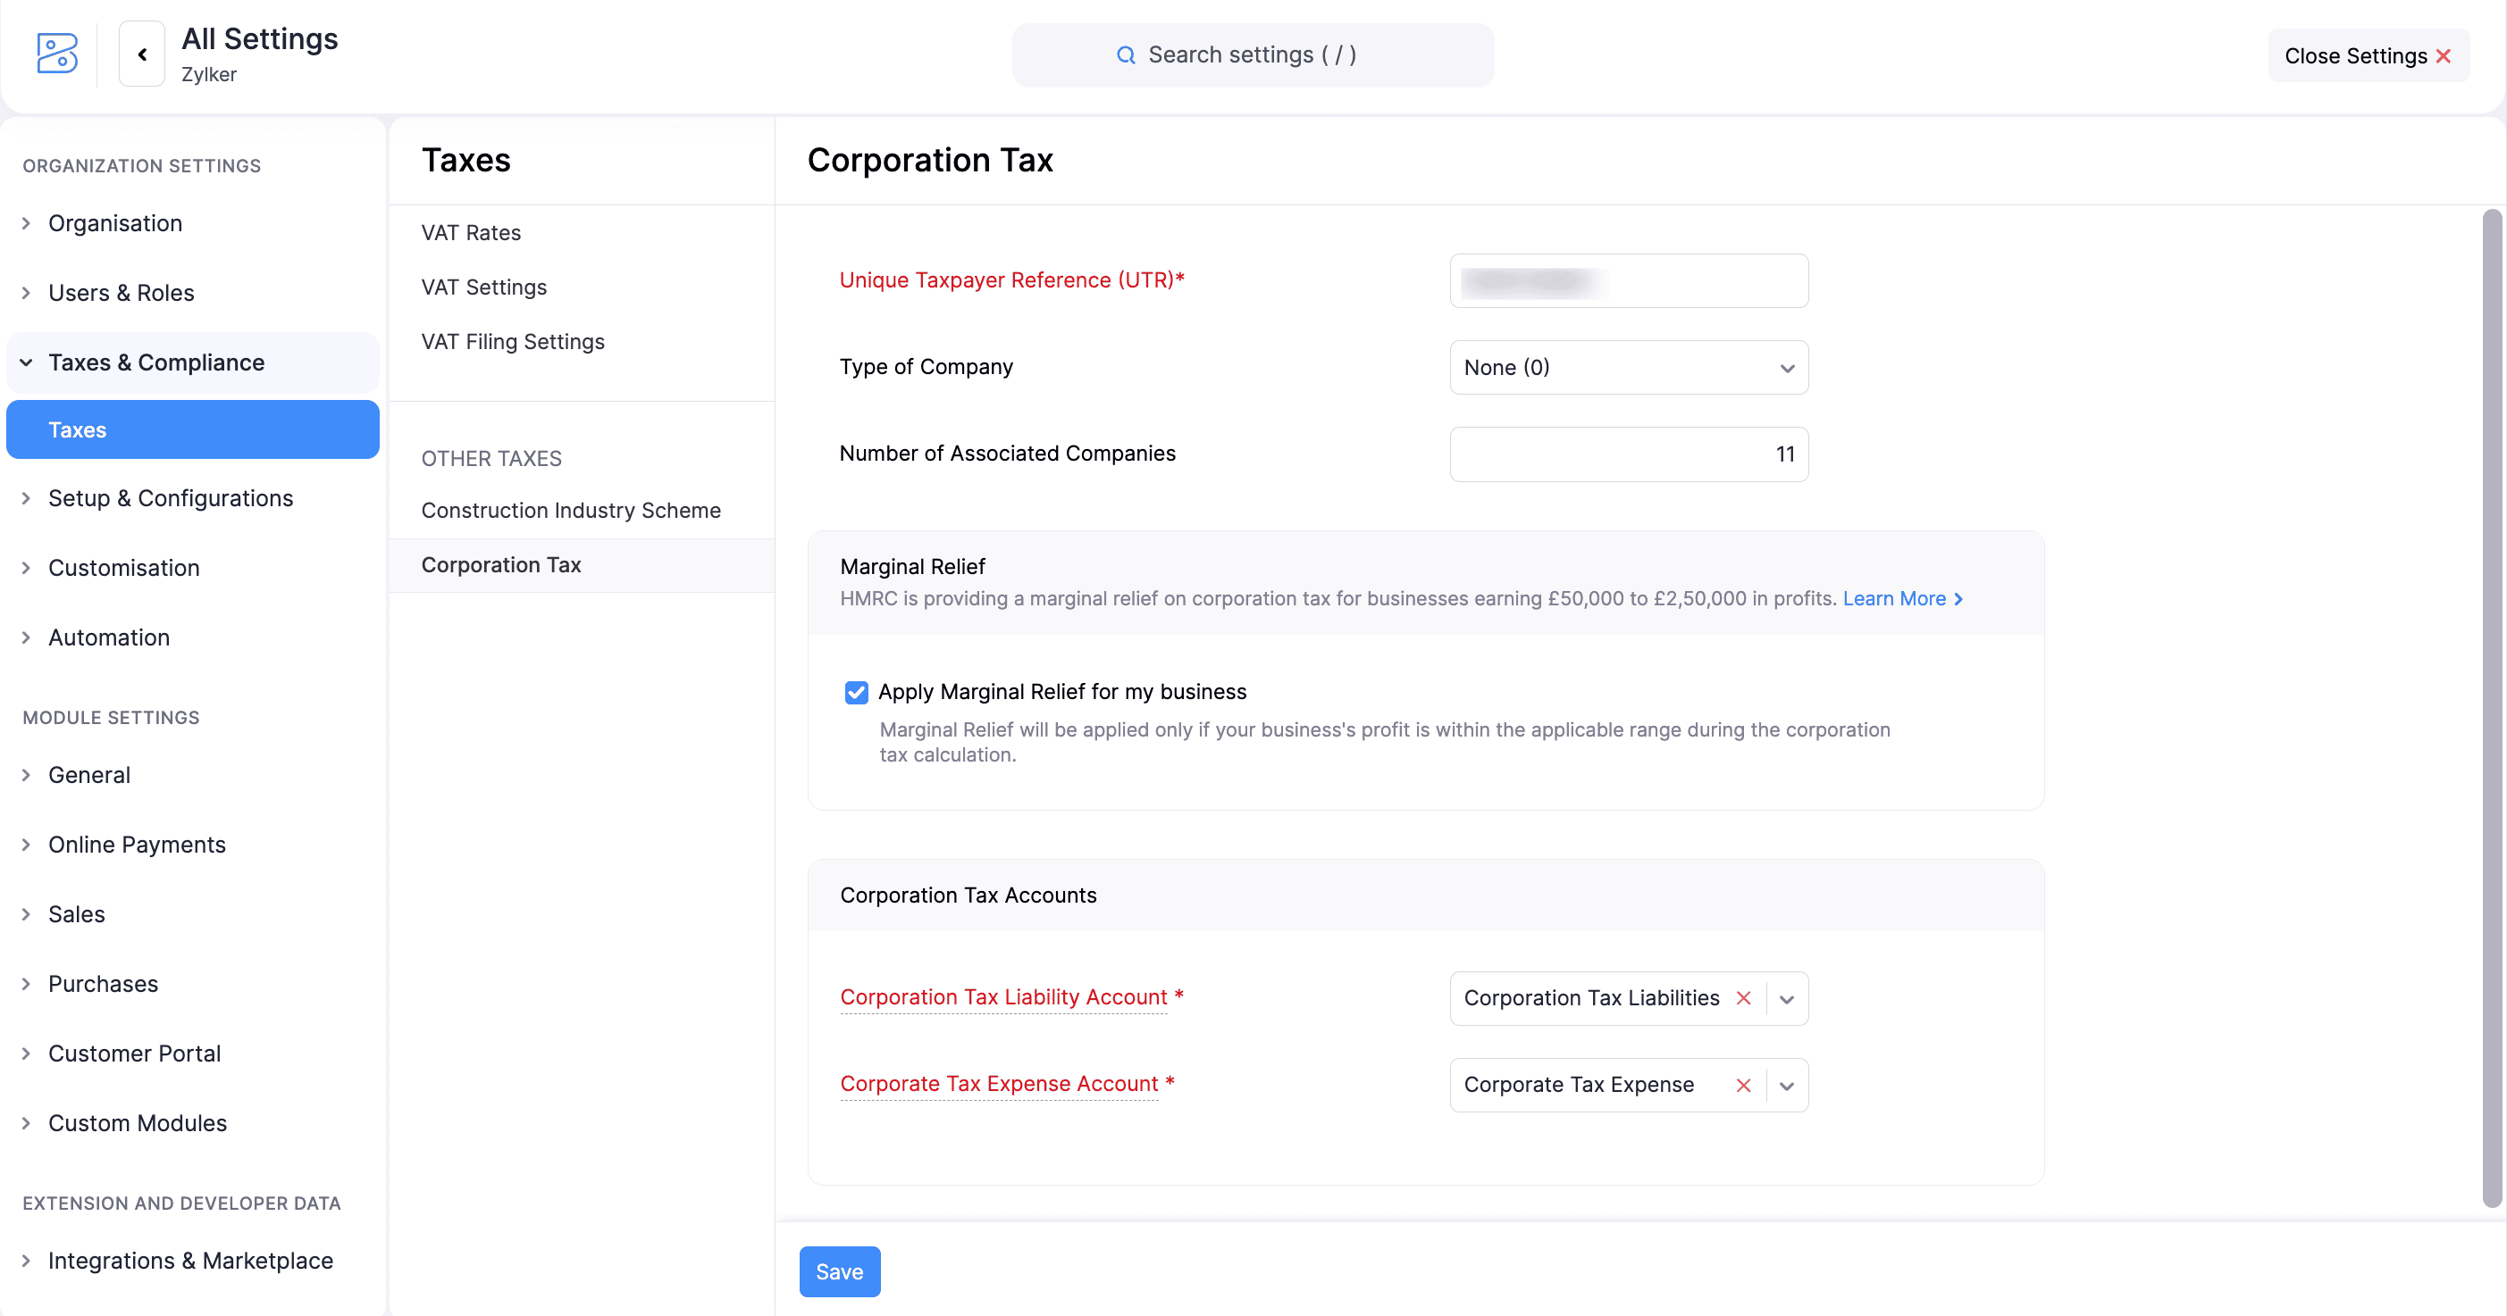Expand the Customisation section
Viewport: 2507px width, 1316px height.
pyautogui.click(x=123, y=567)
